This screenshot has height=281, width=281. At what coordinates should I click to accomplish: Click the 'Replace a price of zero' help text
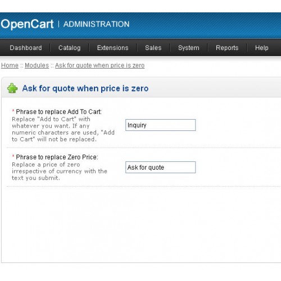pos(46,165)
